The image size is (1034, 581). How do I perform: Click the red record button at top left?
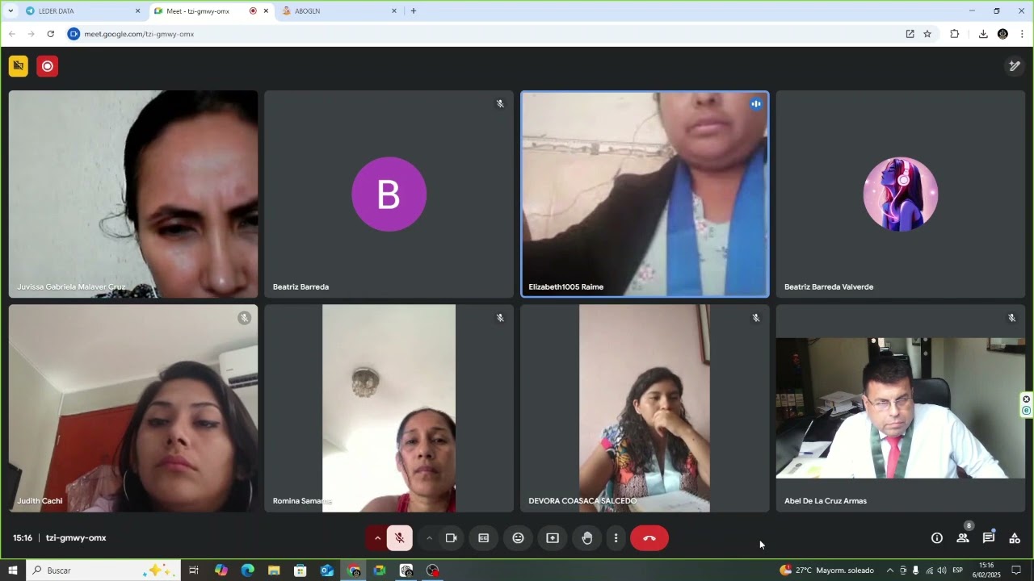point(48,66)
